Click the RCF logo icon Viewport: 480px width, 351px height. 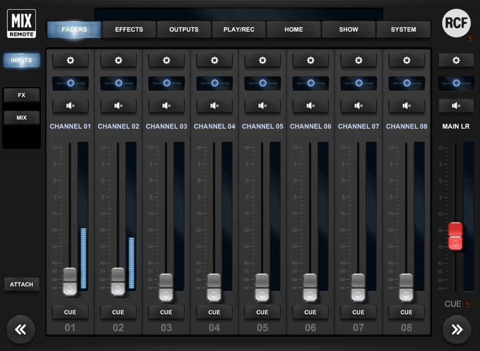pyautogui.click(x=456, y=23)
